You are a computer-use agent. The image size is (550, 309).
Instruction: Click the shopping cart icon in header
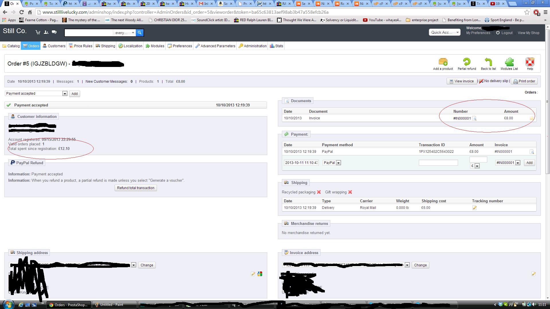click(x=38, y=32)
